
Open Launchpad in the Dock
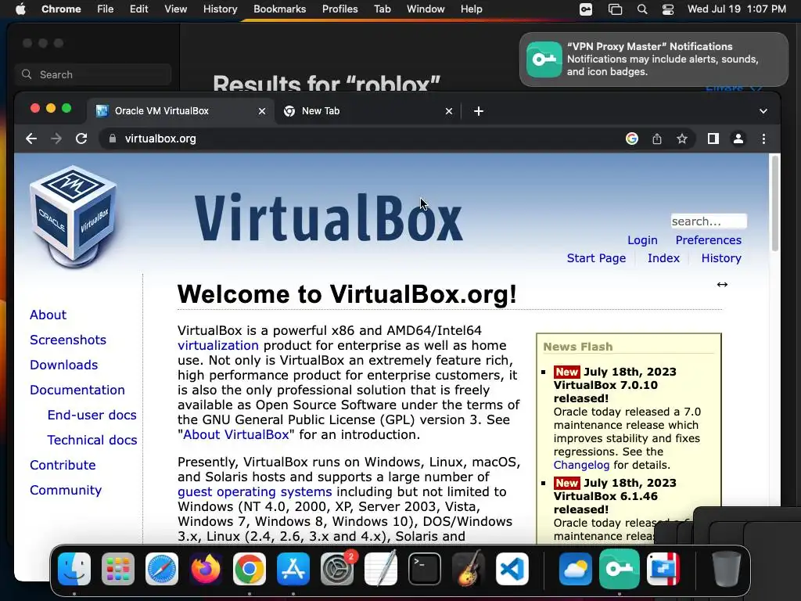[118, 569]
